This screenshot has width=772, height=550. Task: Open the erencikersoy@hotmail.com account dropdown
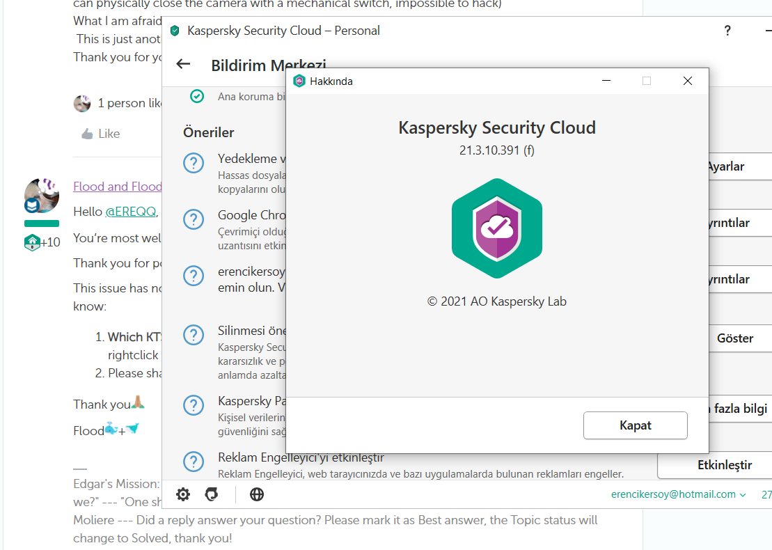tap(678, 494)
